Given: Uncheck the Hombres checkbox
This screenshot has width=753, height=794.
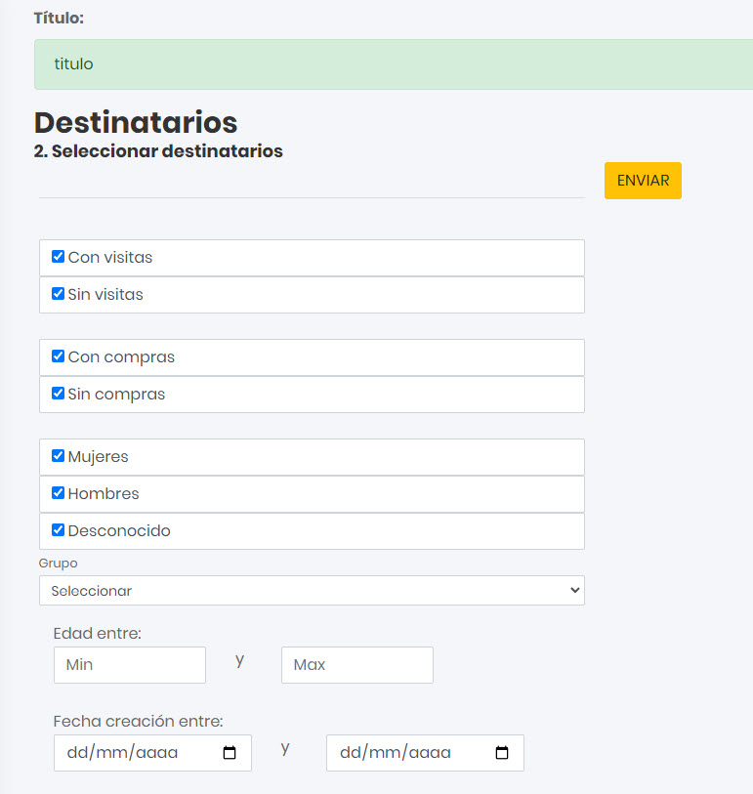Looking at the screenshot, I should click(x=58, y=493).
